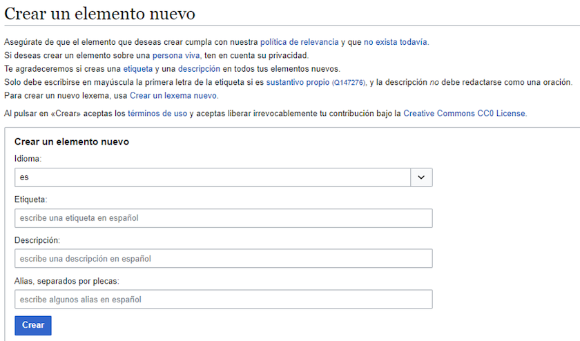Focus the Etiqueta input field
Viewport: 580px width, 341px height.
tap(223, 218)
